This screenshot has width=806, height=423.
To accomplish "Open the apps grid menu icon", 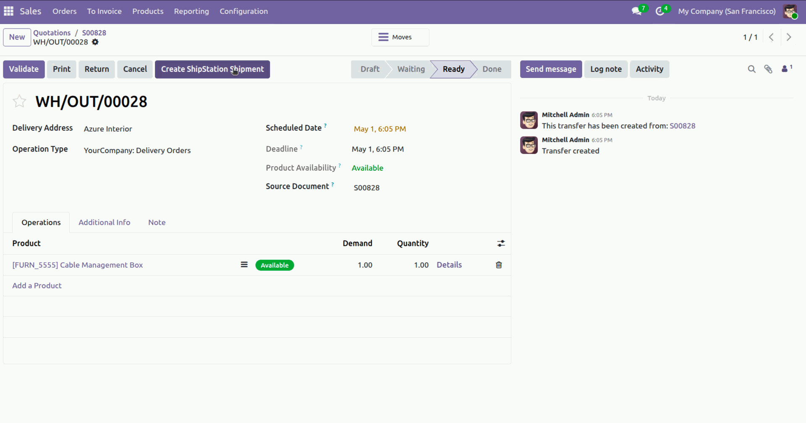I will (8, 11).
